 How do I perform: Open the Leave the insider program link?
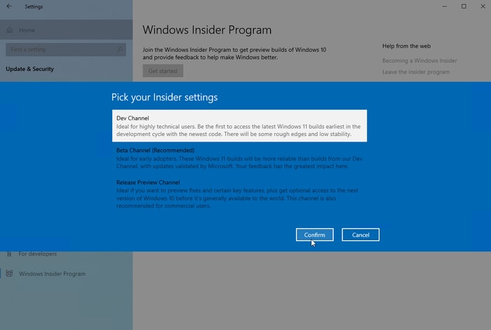pyautogui.click(x=416, y=72)
